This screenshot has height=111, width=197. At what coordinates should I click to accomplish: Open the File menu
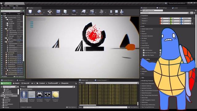[x=2, y=6]
